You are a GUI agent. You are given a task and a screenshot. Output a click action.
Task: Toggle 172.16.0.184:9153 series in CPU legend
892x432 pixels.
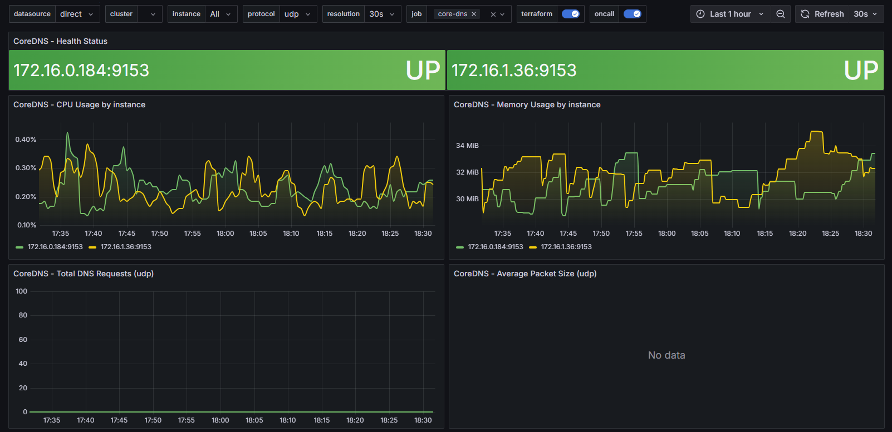coord(55,247)
